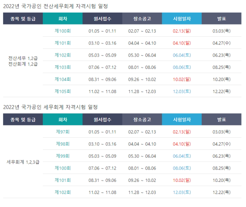Click '03.10 ~ 03.16' in the 제98회 row
Viewport: 246px width, 207px height.
pyautogui.click(x=102, y=144)
